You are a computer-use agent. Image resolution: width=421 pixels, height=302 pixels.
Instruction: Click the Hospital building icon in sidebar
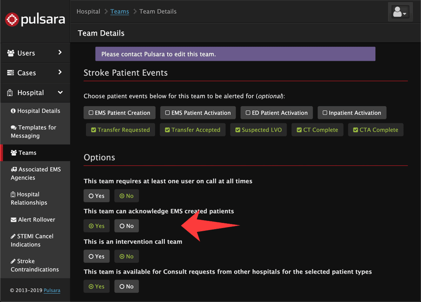[x=10, y=93]
